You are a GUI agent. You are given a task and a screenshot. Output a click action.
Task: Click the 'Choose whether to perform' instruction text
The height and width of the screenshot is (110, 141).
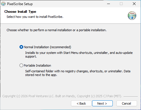(x=57, y=30)
